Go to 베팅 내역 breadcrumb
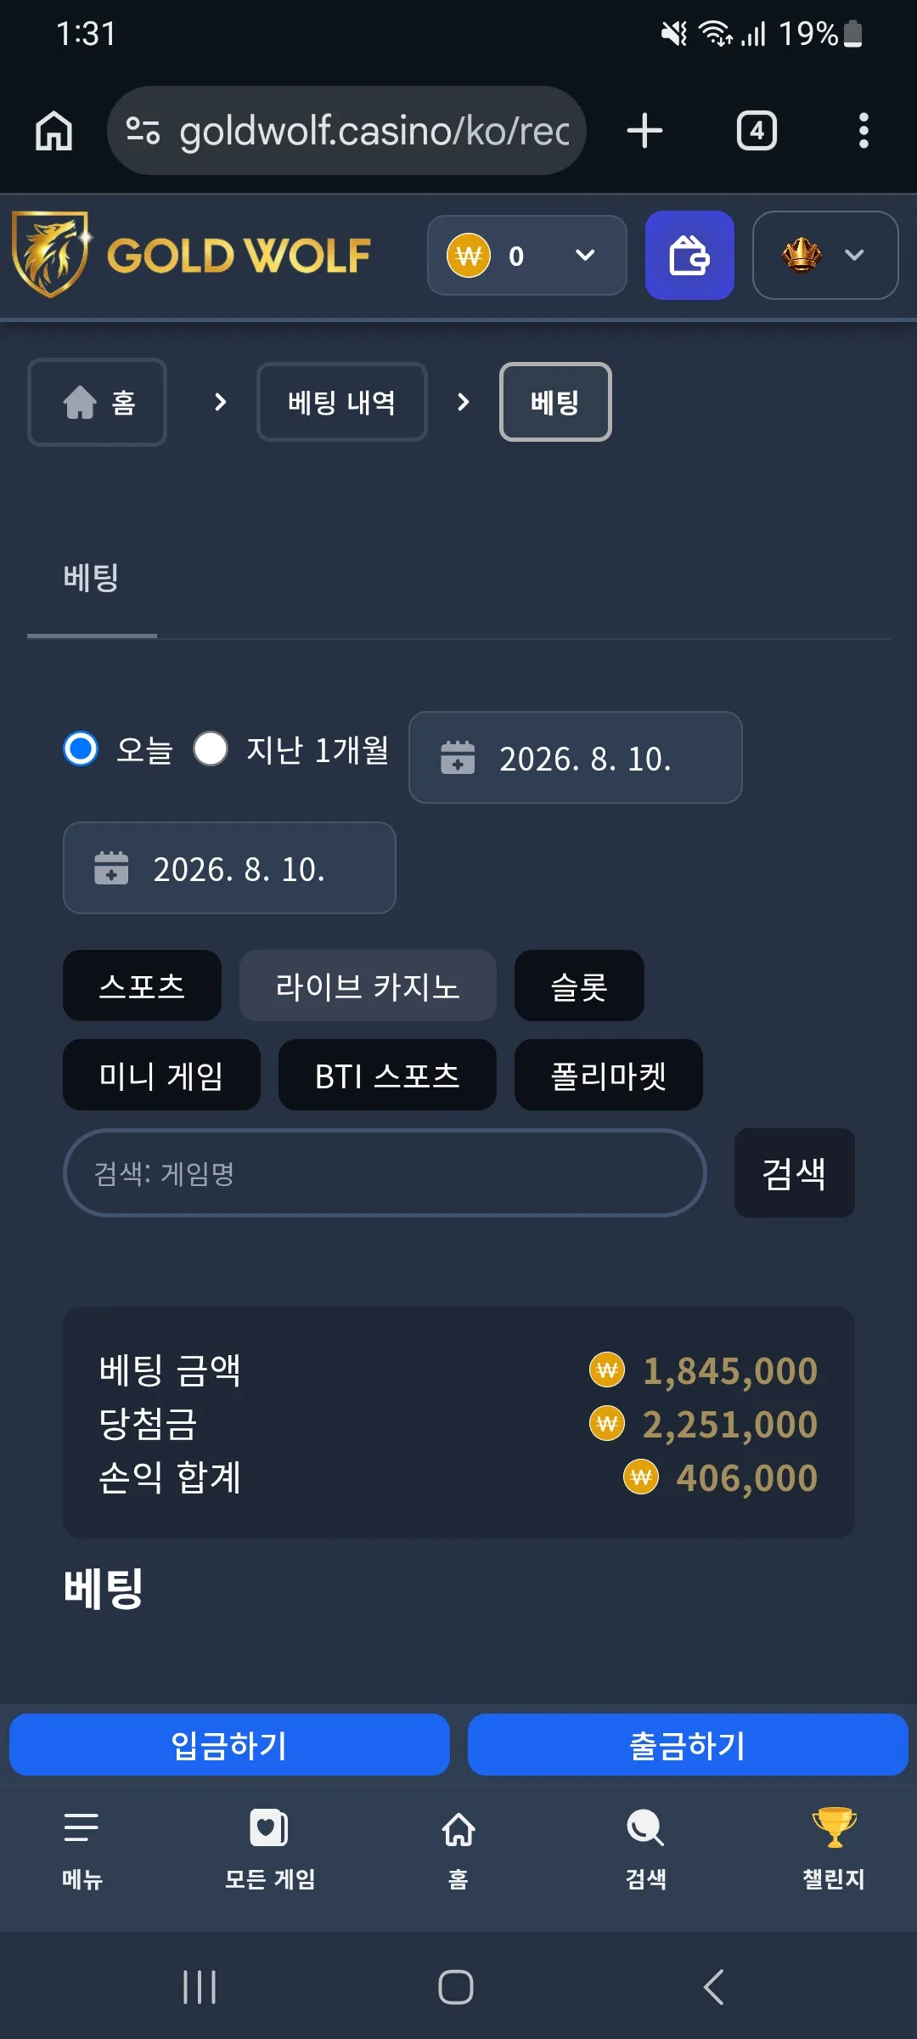The image size is (917, 2039). tap(342, 402)
